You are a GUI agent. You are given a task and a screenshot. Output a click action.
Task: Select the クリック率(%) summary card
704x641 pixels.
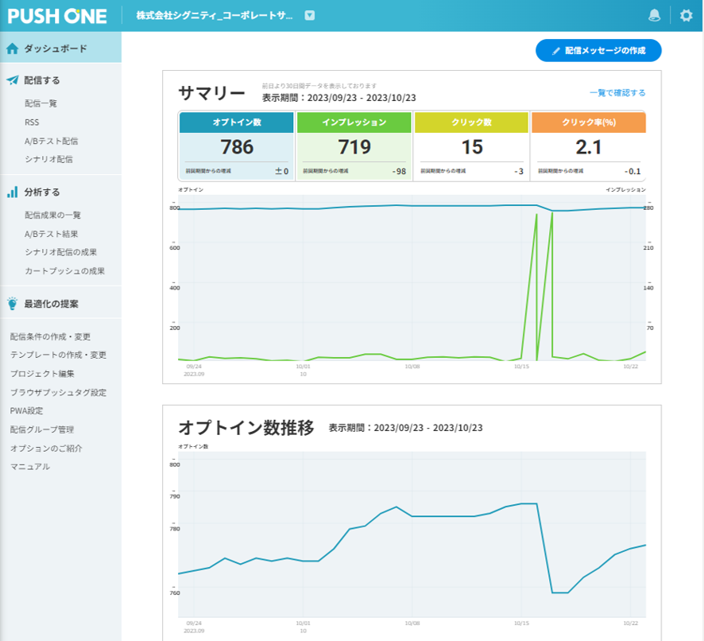[x=588, y=146]
